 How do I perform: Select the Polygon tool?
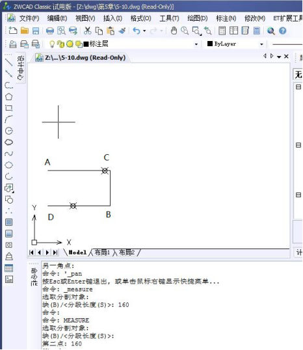8,97
